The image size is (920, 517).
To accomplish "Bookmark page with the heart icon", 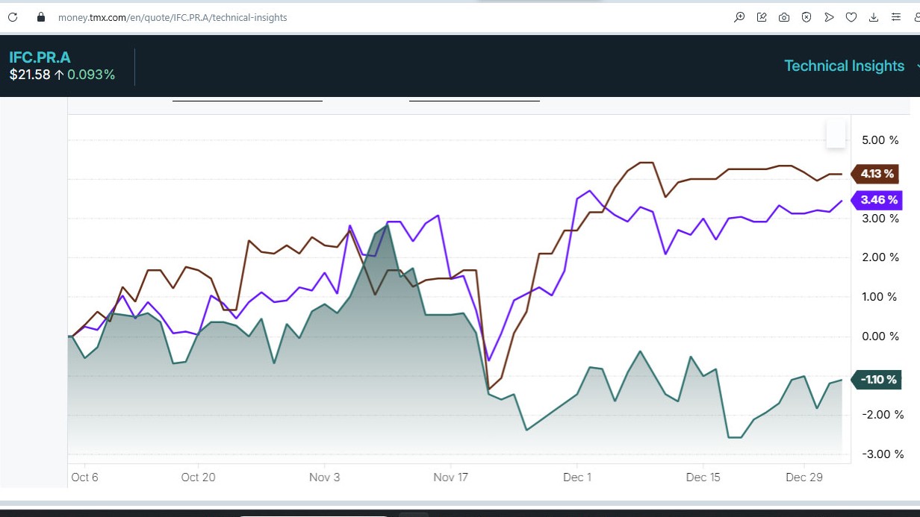I will 851,17.
